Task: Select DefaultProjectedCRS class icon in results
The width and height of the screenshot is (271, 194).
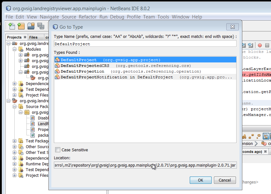Action: pyautogui.click(x=58, y=66)
